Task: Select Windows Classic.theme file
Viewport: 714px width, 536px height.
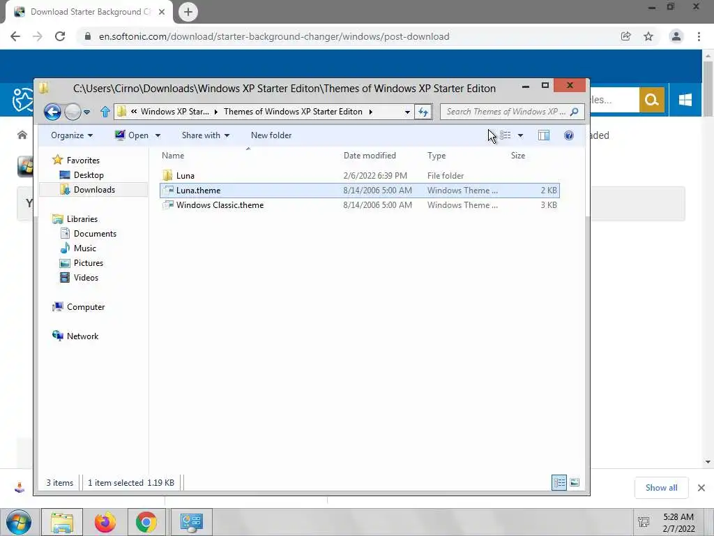Action: 360,205
